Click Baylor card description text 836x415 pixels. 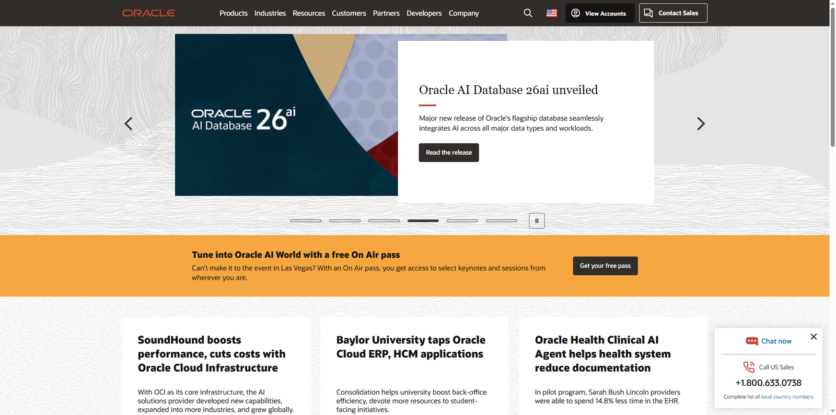click(412, 401)
